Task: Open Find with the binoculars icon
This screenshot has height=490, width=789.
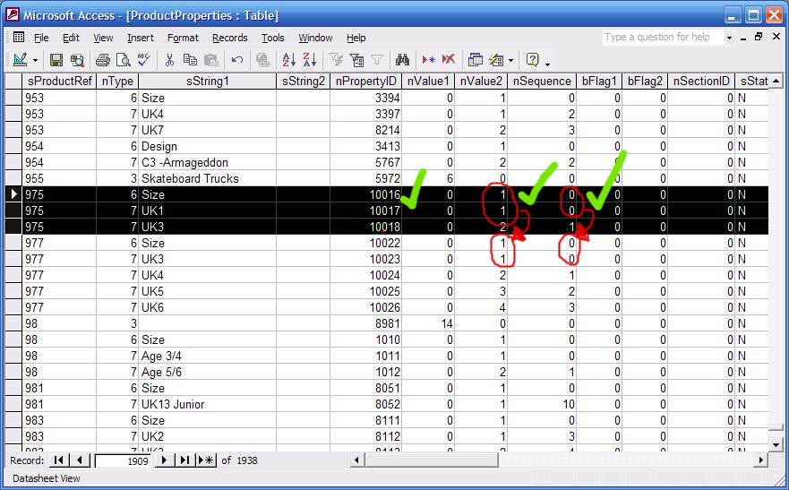Action: point(402,60)
